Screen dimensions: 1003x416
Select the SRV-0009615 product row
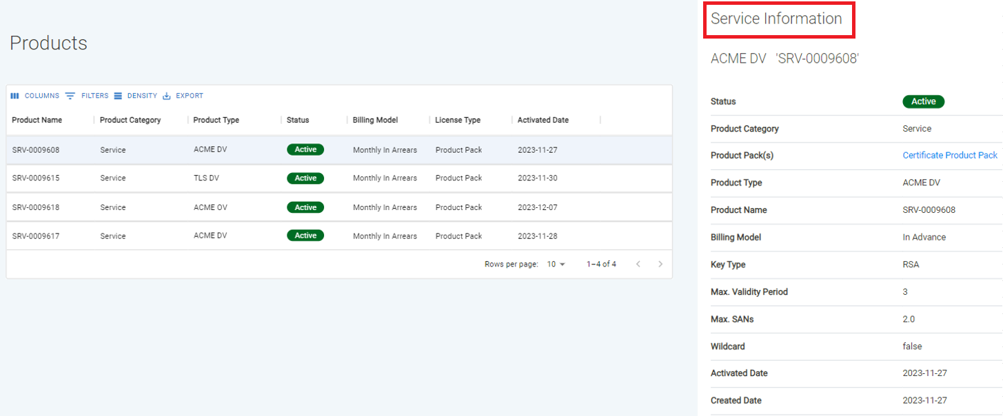pos(36,178)
